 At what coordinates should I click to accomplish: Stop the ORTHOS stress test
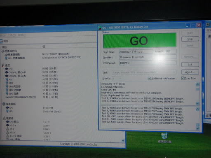[x=190, y=39]
